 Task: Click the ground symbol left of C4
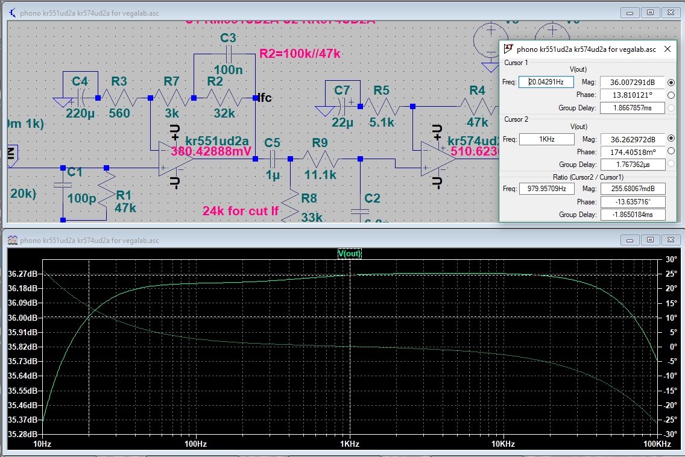point(63,102)
